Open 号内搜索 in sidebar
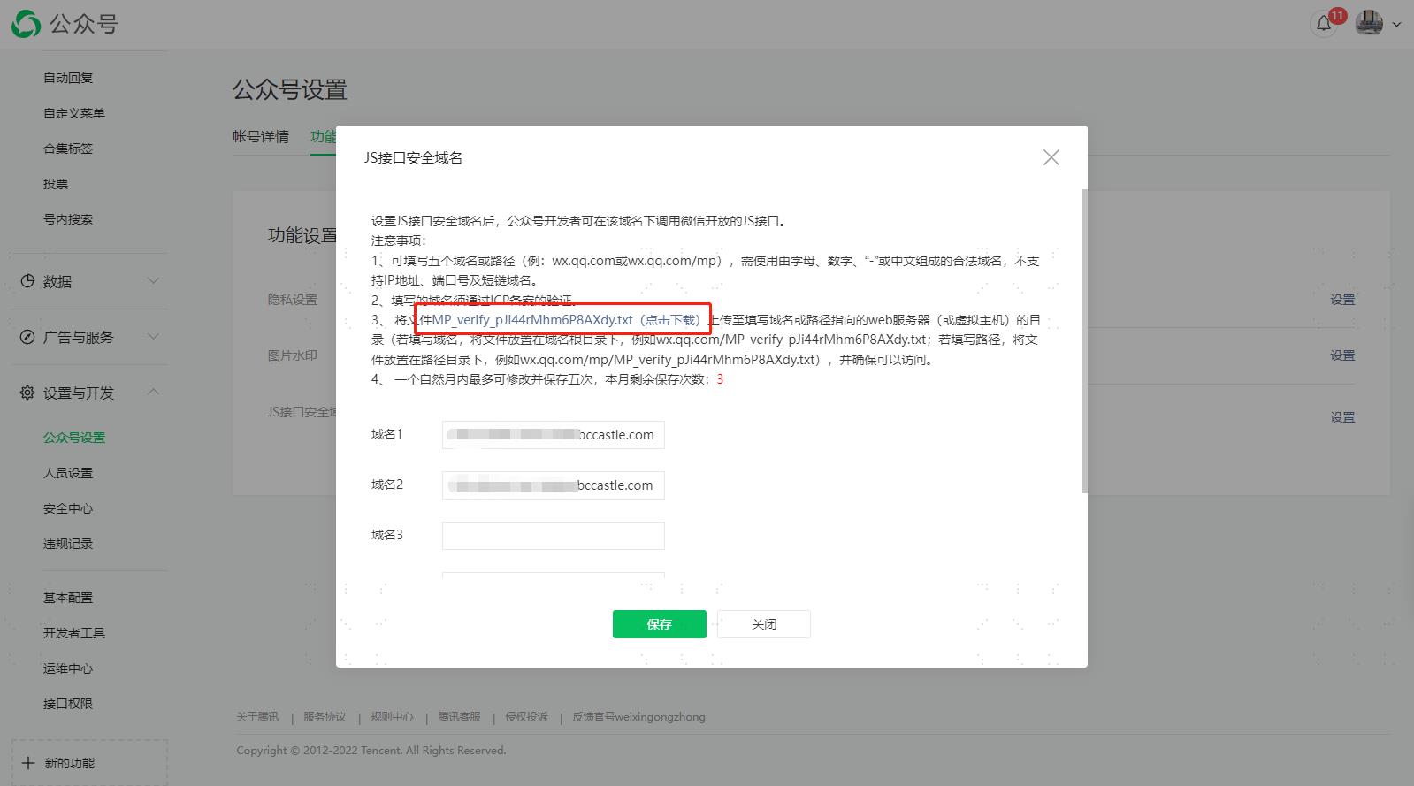 [x=68, y=219]
